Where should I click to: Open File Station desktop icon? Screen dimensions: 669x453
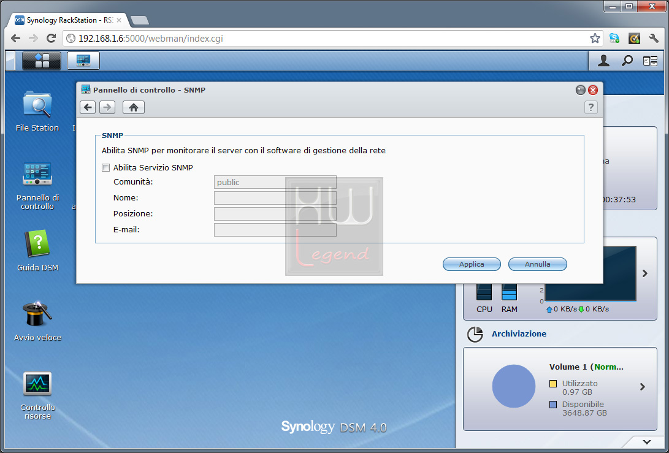point(37,112)
